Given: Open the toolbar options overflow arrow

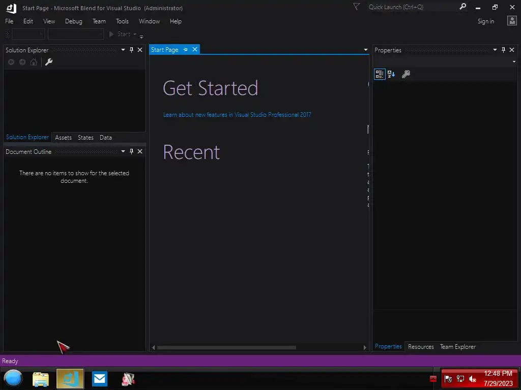Looking at the screenshot, I should coord(141,36).
